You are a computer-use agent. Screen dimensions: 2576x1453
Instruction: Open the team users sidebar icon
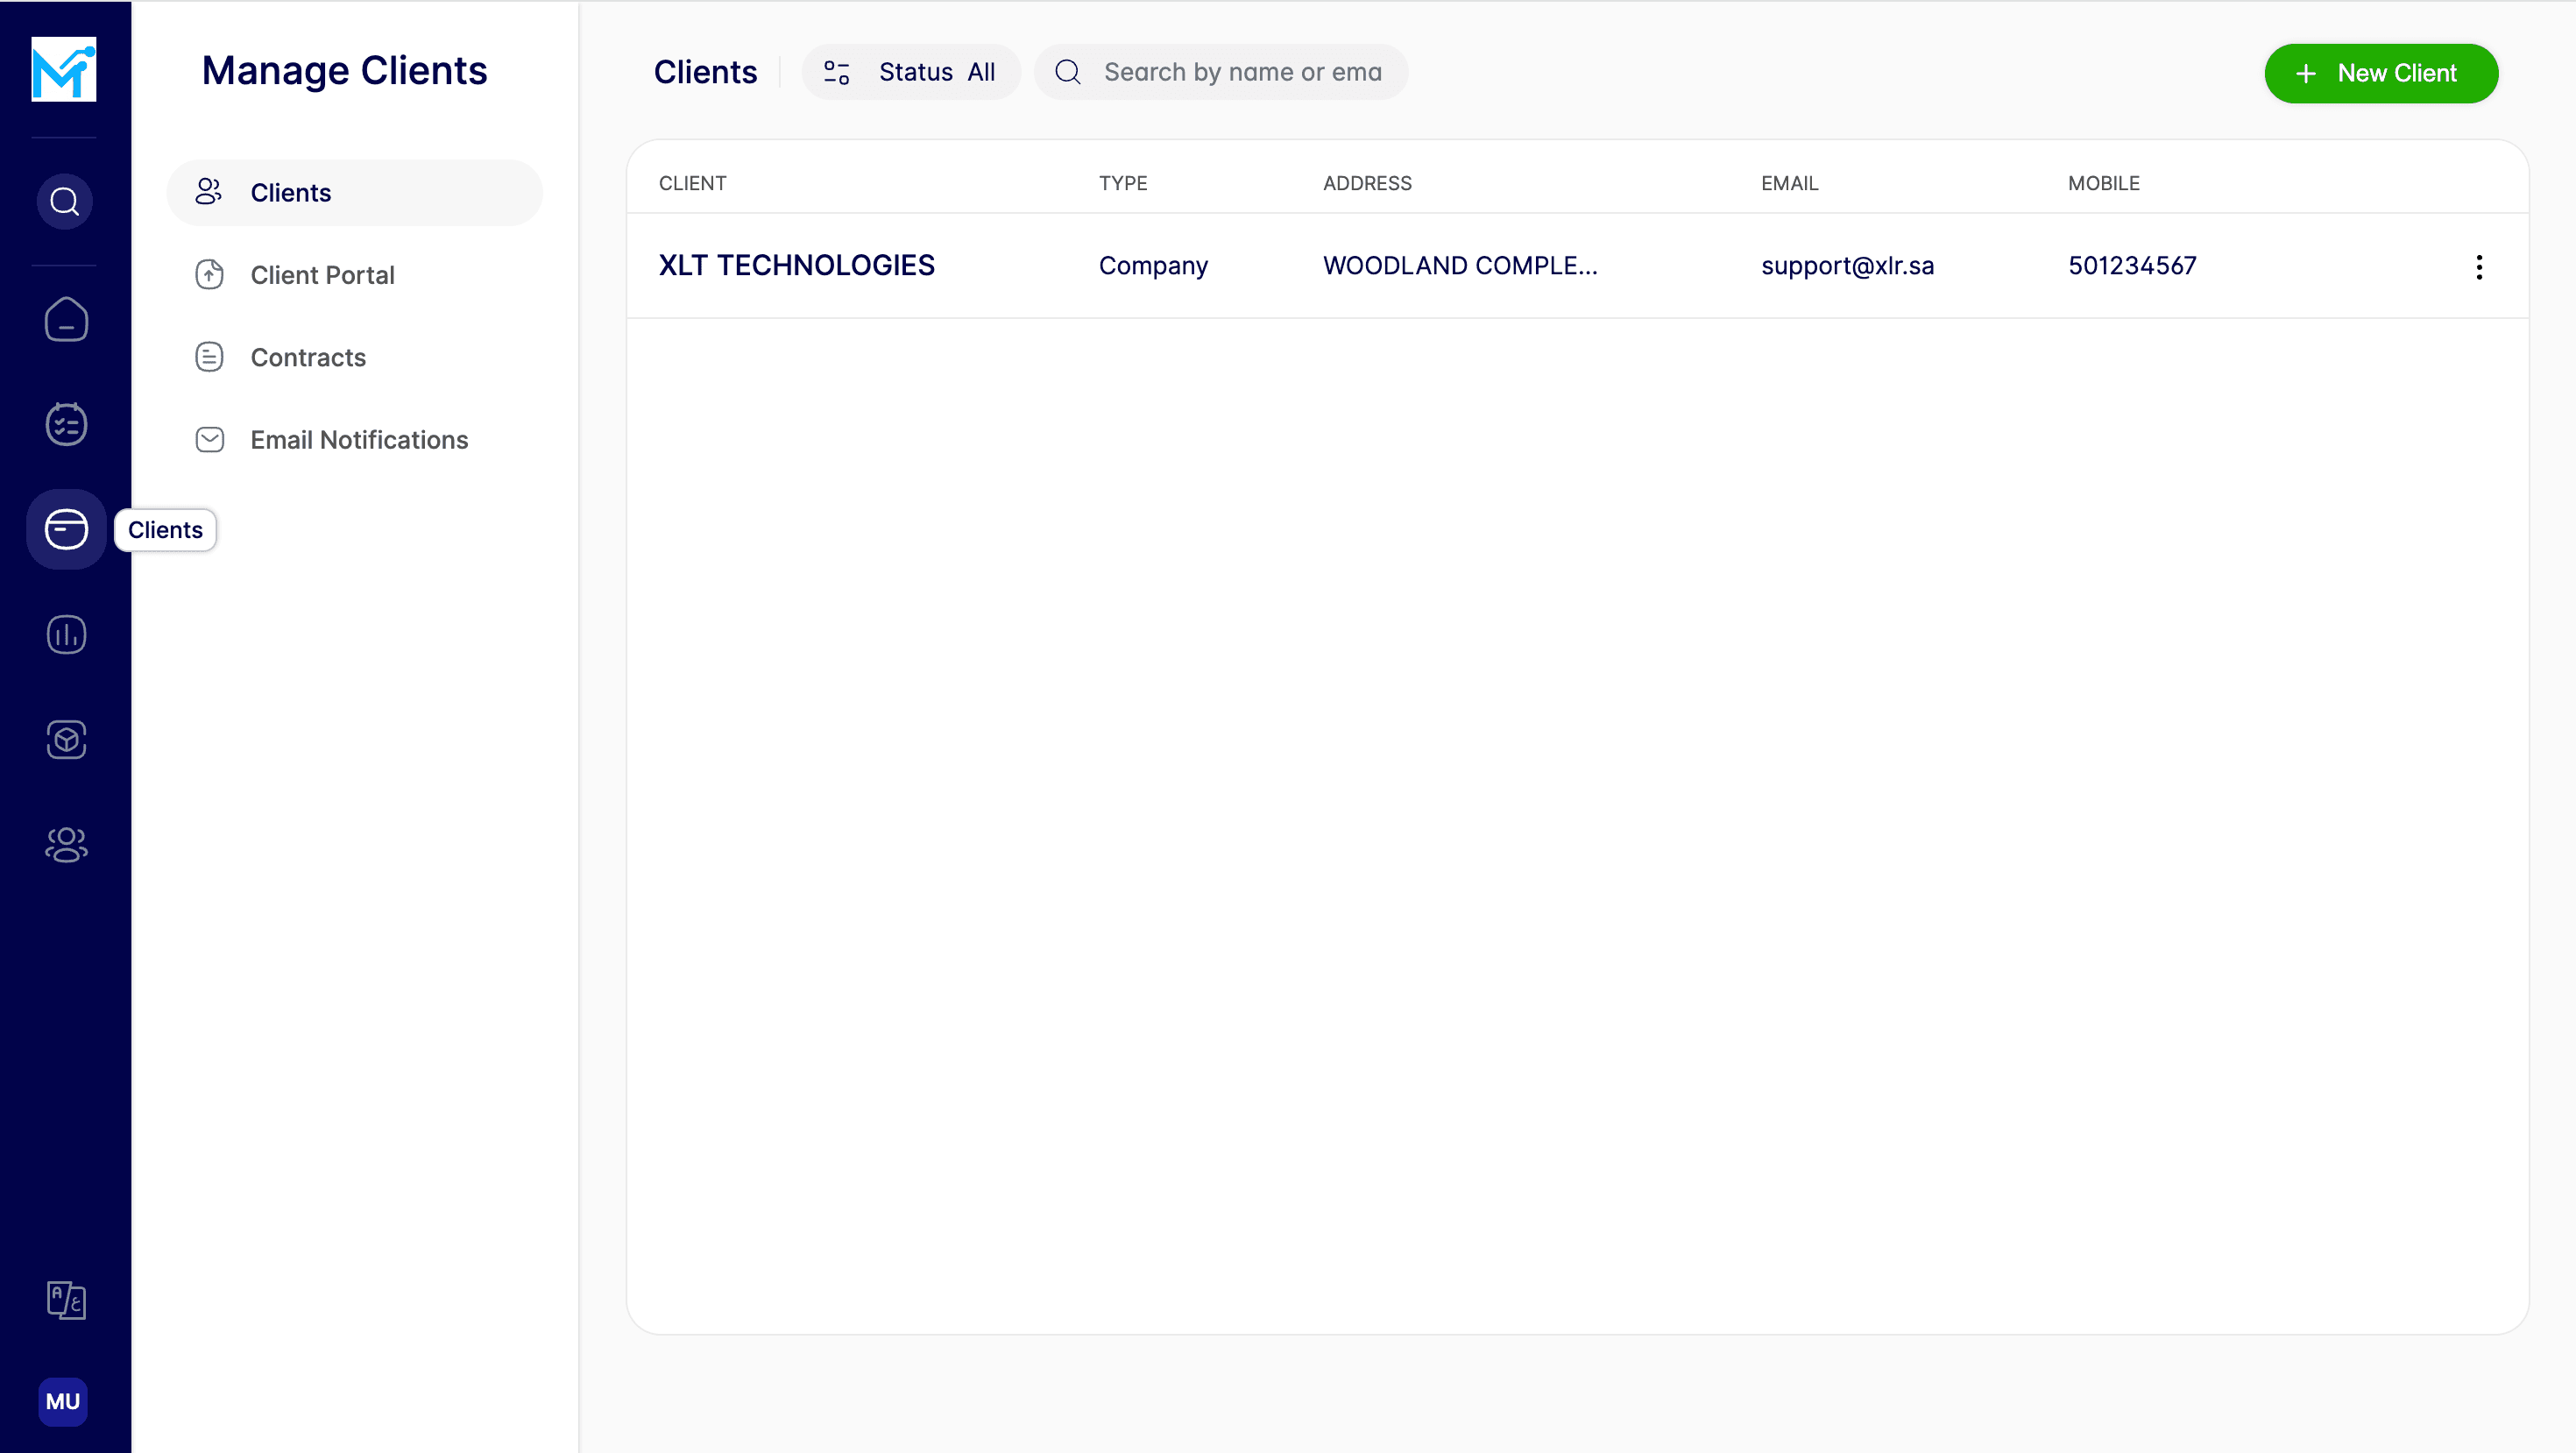[66, 845]
